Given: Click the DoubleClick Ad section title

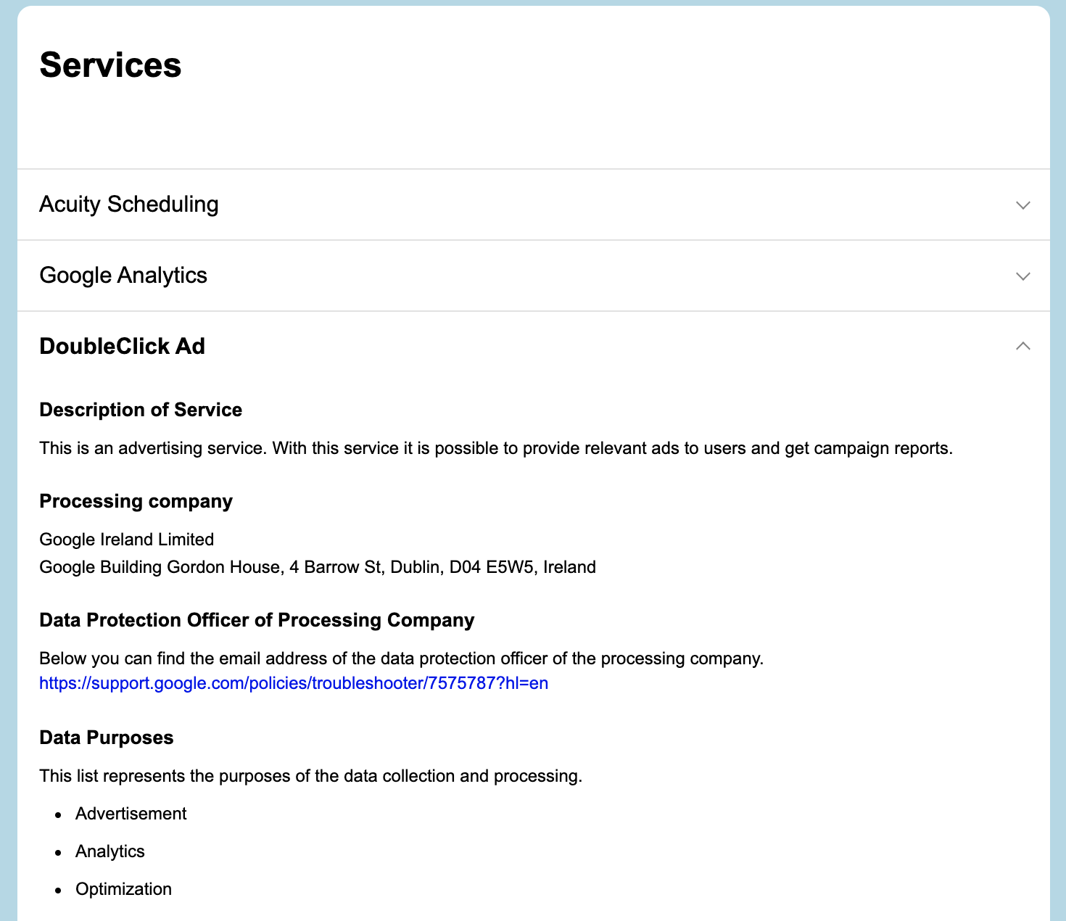Looking at the screenshot, I should (x=123, y=347).
